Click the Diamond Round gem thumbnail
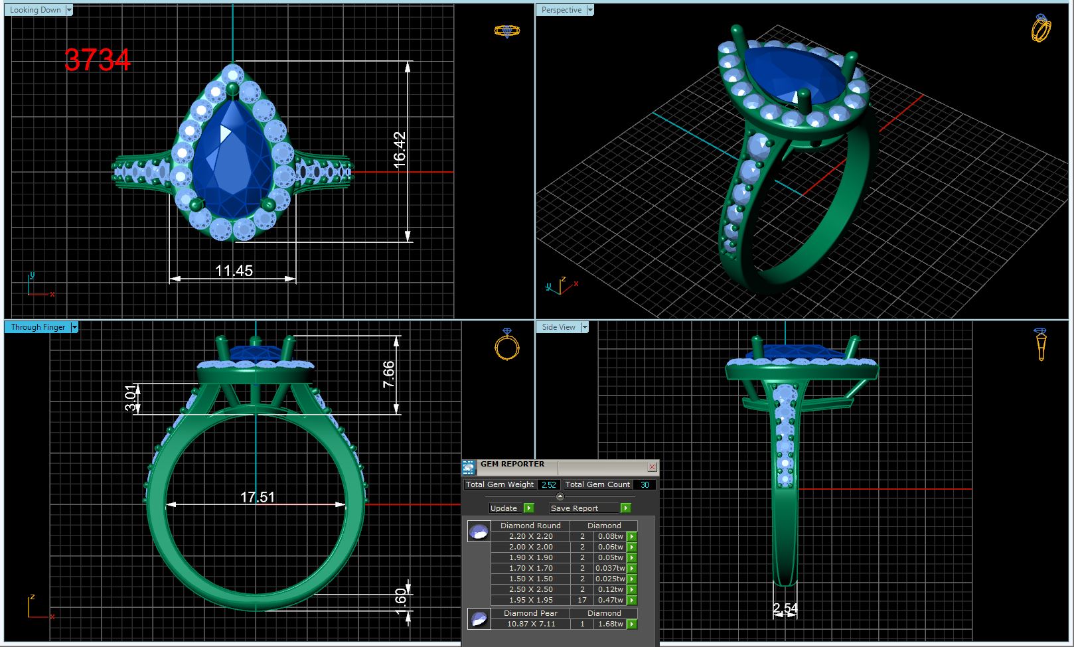Image resolution: width=1074 pixels, height=647 pixels. [479, 531]
